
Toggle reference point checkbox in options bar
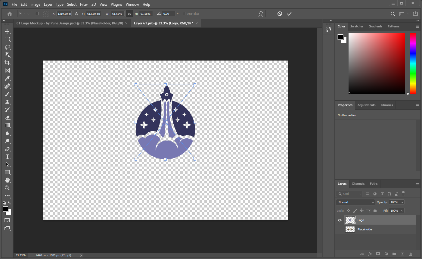pos(37,14)
